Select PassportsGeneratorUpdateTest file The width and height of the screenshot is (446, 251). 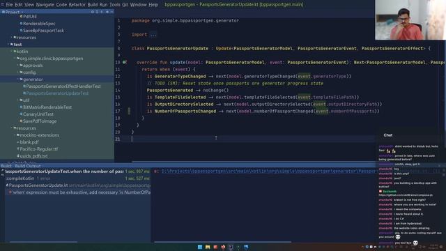coord(56,93)
